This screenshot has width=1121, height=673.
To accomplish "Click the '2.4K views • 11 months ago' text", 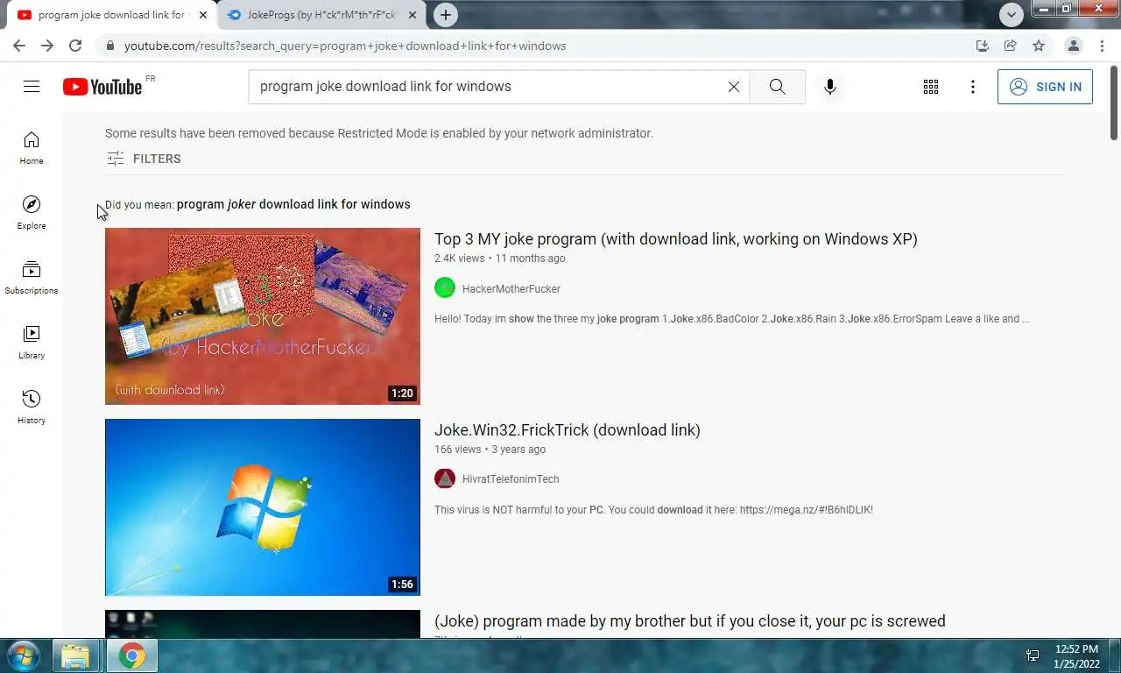I will tap(500, 259).
